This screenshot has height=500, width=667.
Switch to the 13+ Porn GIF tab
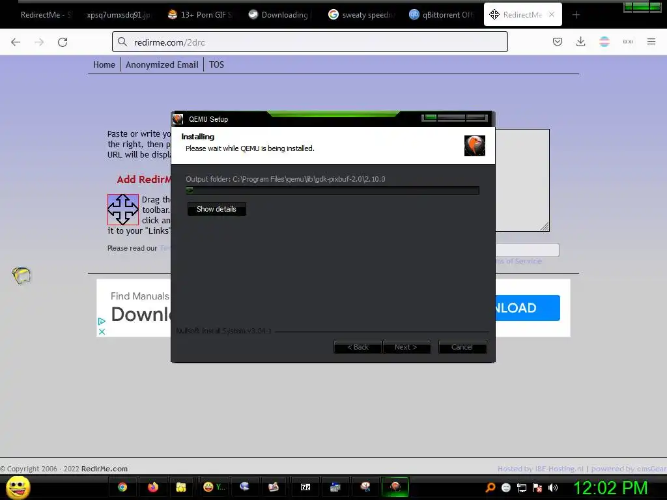(x=199, y=15)
